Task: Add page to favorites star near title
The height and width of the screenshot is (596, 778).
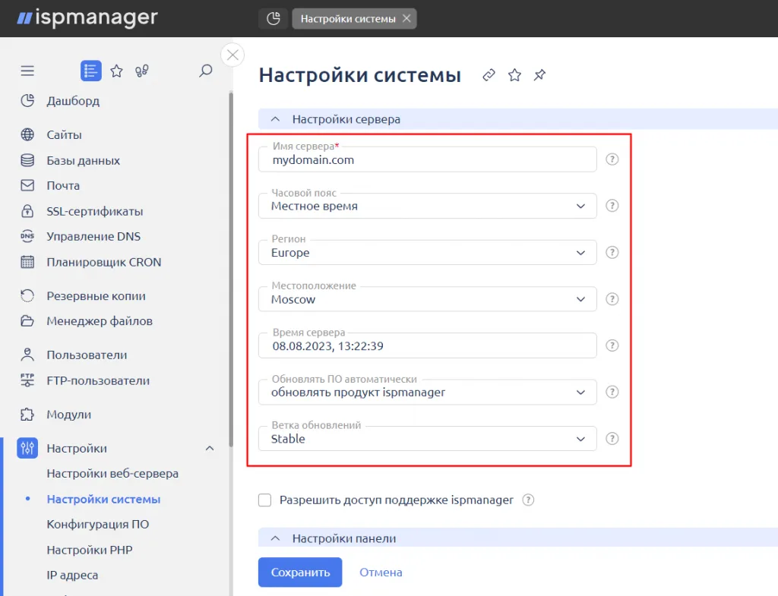Action: (514, 75)
